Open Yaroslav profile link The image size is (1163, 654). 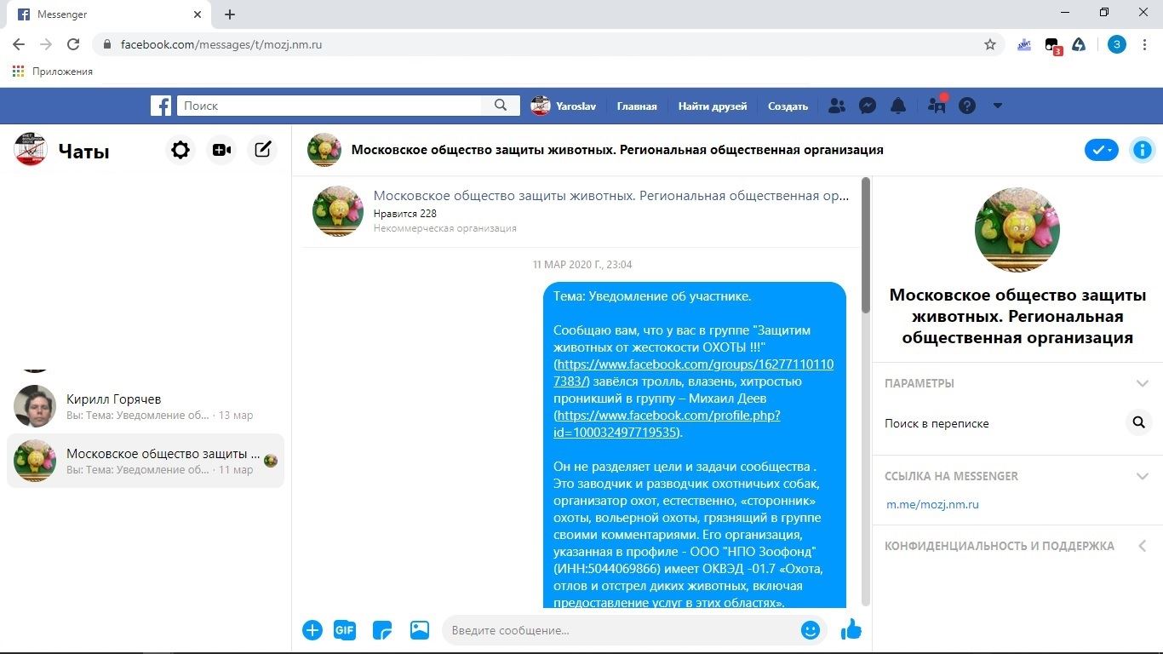click(564, 106)
